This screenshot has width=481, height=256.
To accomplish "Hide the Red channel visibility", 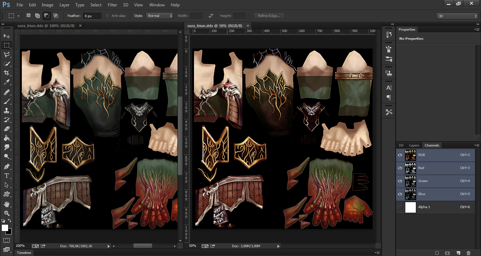I will click(x=400, y=168).
